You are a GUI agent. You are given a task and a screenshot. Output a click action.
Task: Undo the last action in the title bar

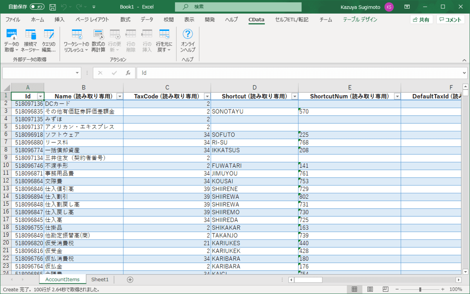point(64,7)
